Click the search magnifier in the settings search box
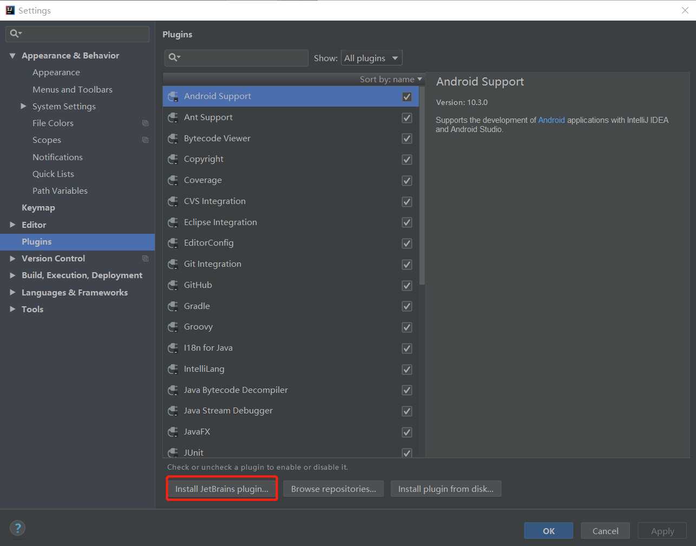 [16, 34]
